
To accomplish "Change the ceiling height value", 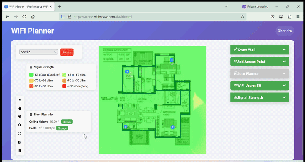I will (67, 122).
